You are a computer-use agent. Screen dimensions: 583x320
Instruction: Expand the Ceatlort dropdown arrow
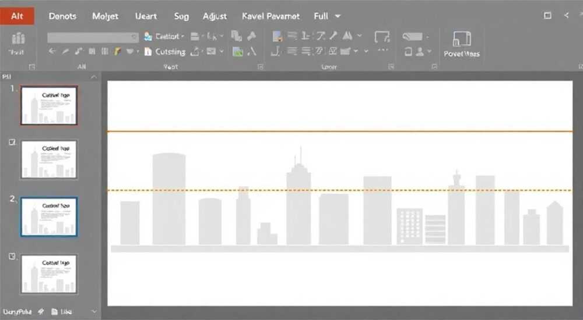coord(182,37)
